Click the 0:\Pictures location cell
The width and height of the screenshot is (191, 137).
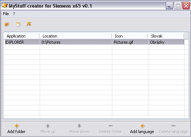tap(76, 42)
